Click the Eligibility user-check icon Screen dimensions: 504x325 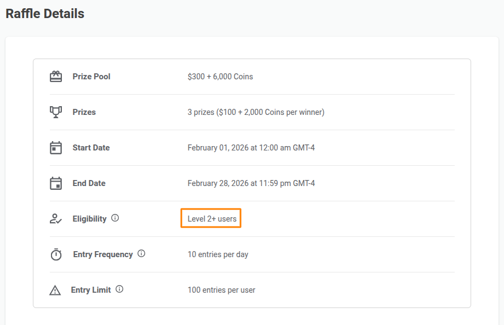coord(56,219)
